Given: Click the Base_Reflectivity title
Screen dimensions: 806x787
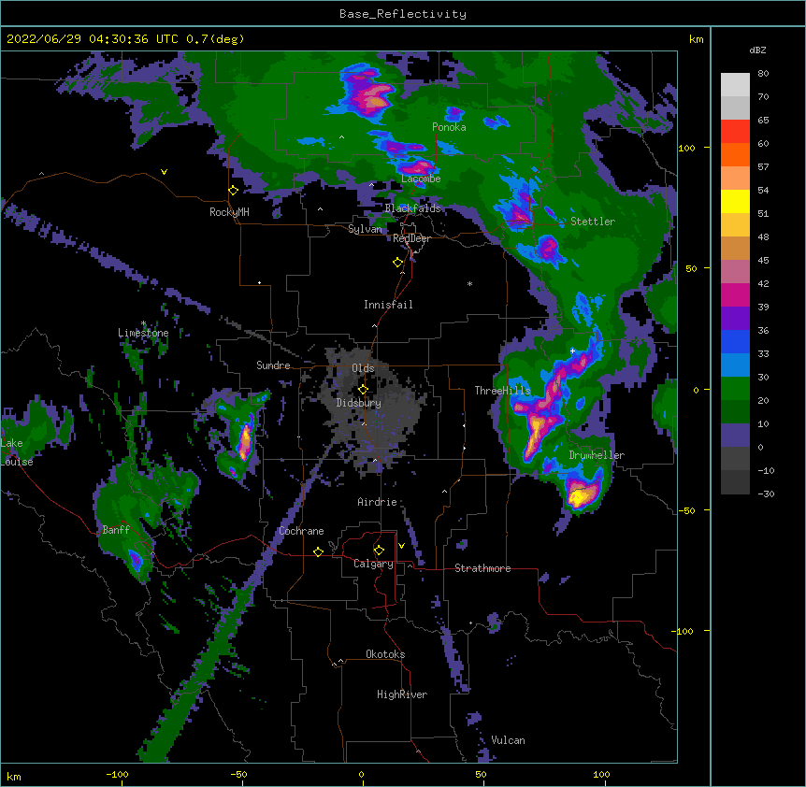Looking at the screenshot, I should click(x=403, y=14).
